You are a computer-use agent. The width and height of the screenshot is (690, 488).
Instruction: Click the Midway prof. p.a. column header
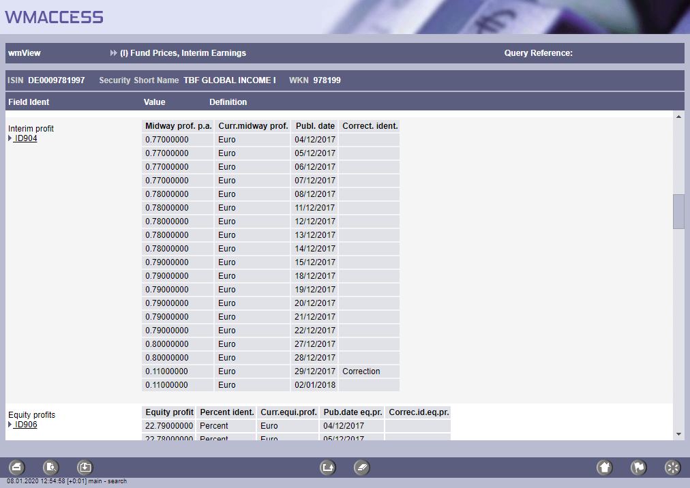[179, 126]
